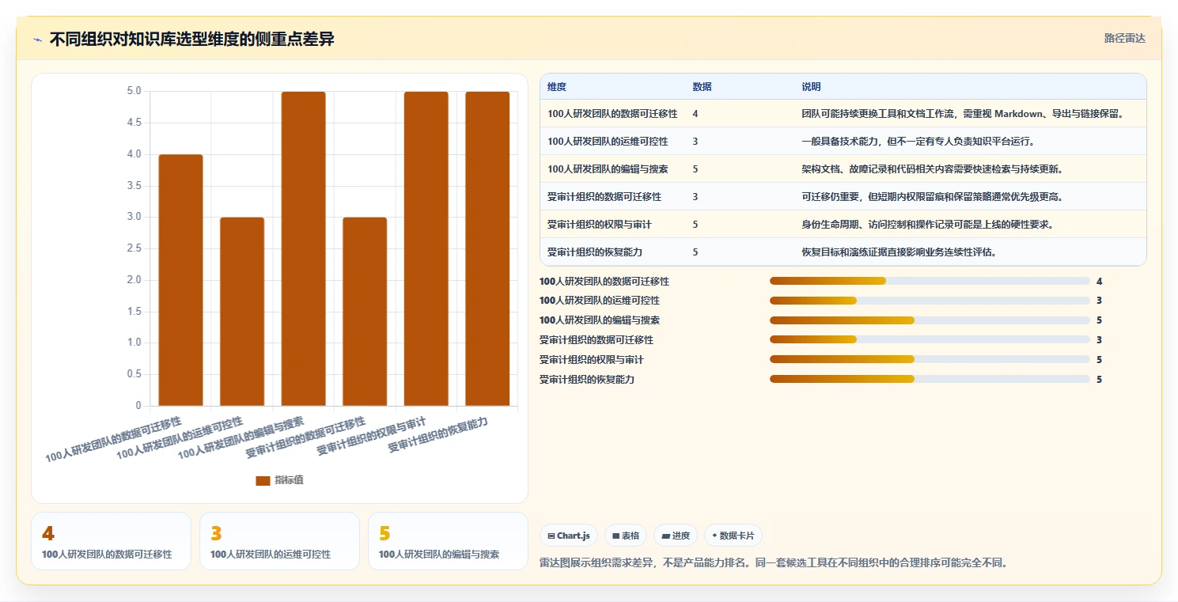Click the 0 label on the y-axis

click(138, 406)
